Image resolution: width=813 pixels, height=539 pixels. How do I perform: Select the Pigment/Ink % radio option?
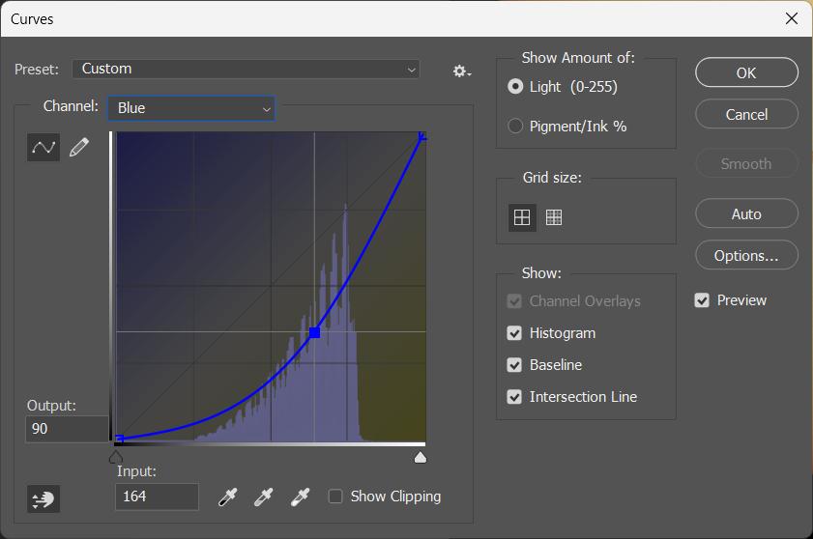pyautogui.click(x=515, y=126)
